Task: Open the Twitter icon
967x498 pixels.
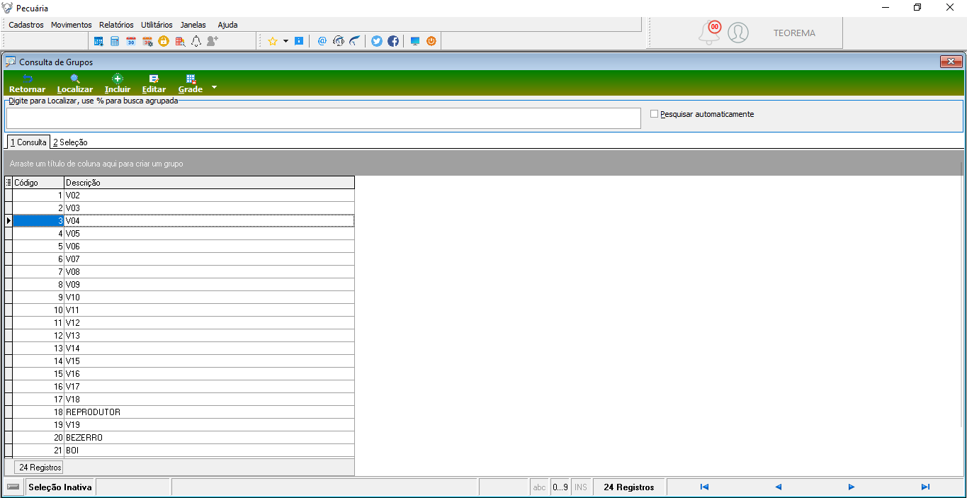Action: coord(377,41)
